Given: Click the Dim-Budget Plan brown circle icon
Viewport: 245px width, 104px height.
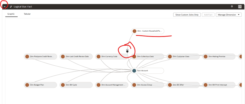Looking at the screenshot, I should 27,85.
